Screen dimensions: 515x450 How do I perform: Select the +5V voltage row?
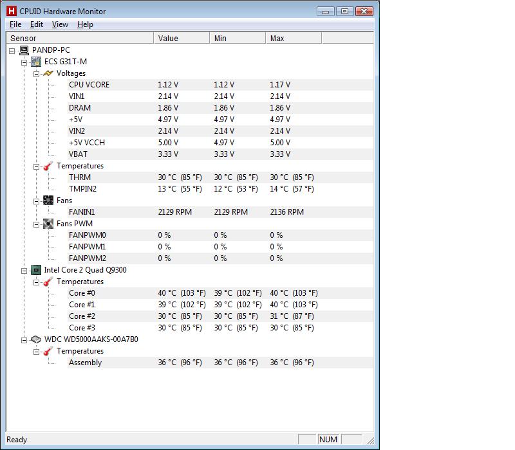220,120
